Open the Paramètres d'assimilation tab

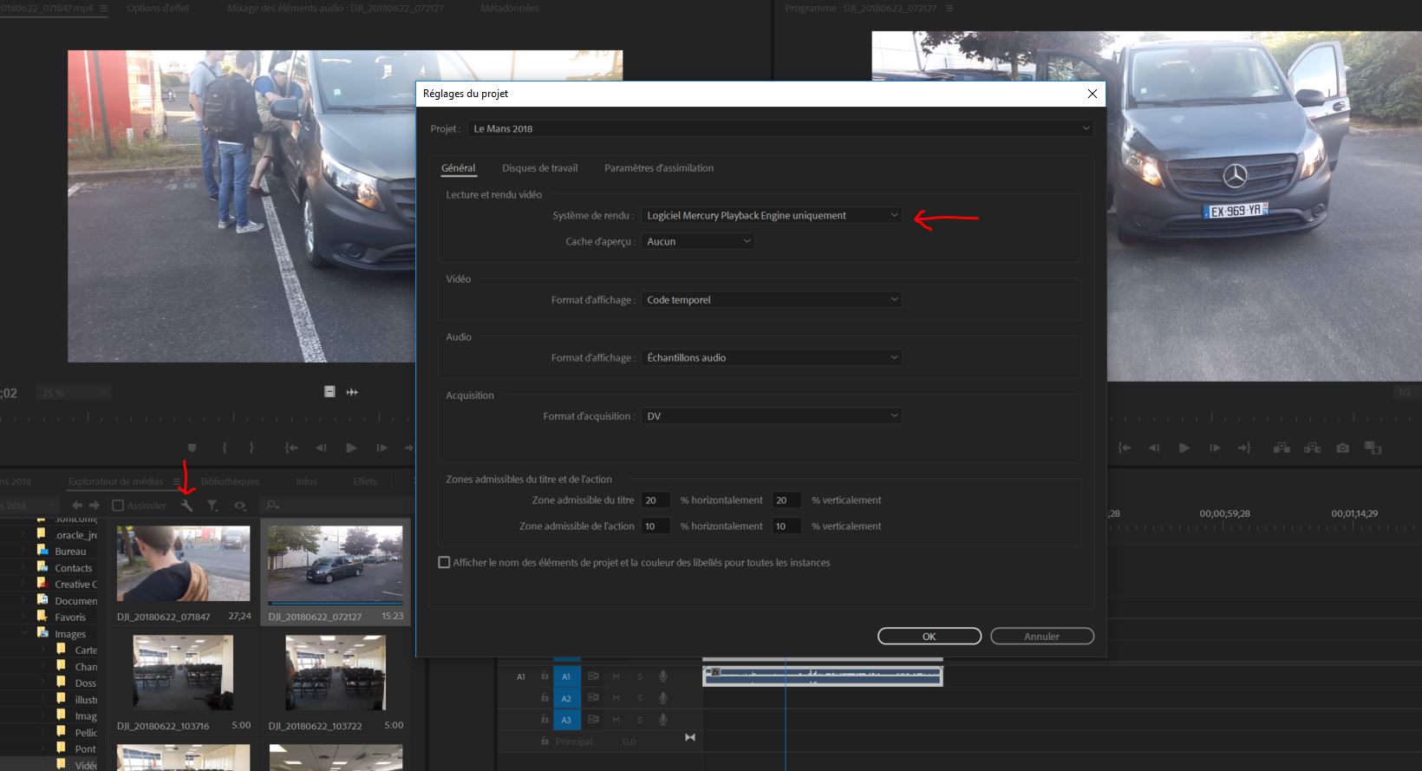click(659, 168)
